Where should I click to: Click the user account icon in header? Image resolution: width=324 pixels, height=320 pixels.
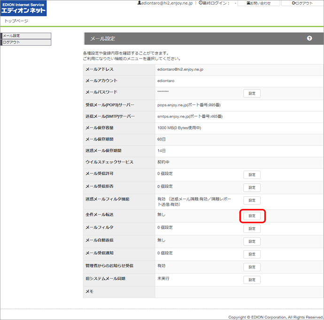coord(139,3)
